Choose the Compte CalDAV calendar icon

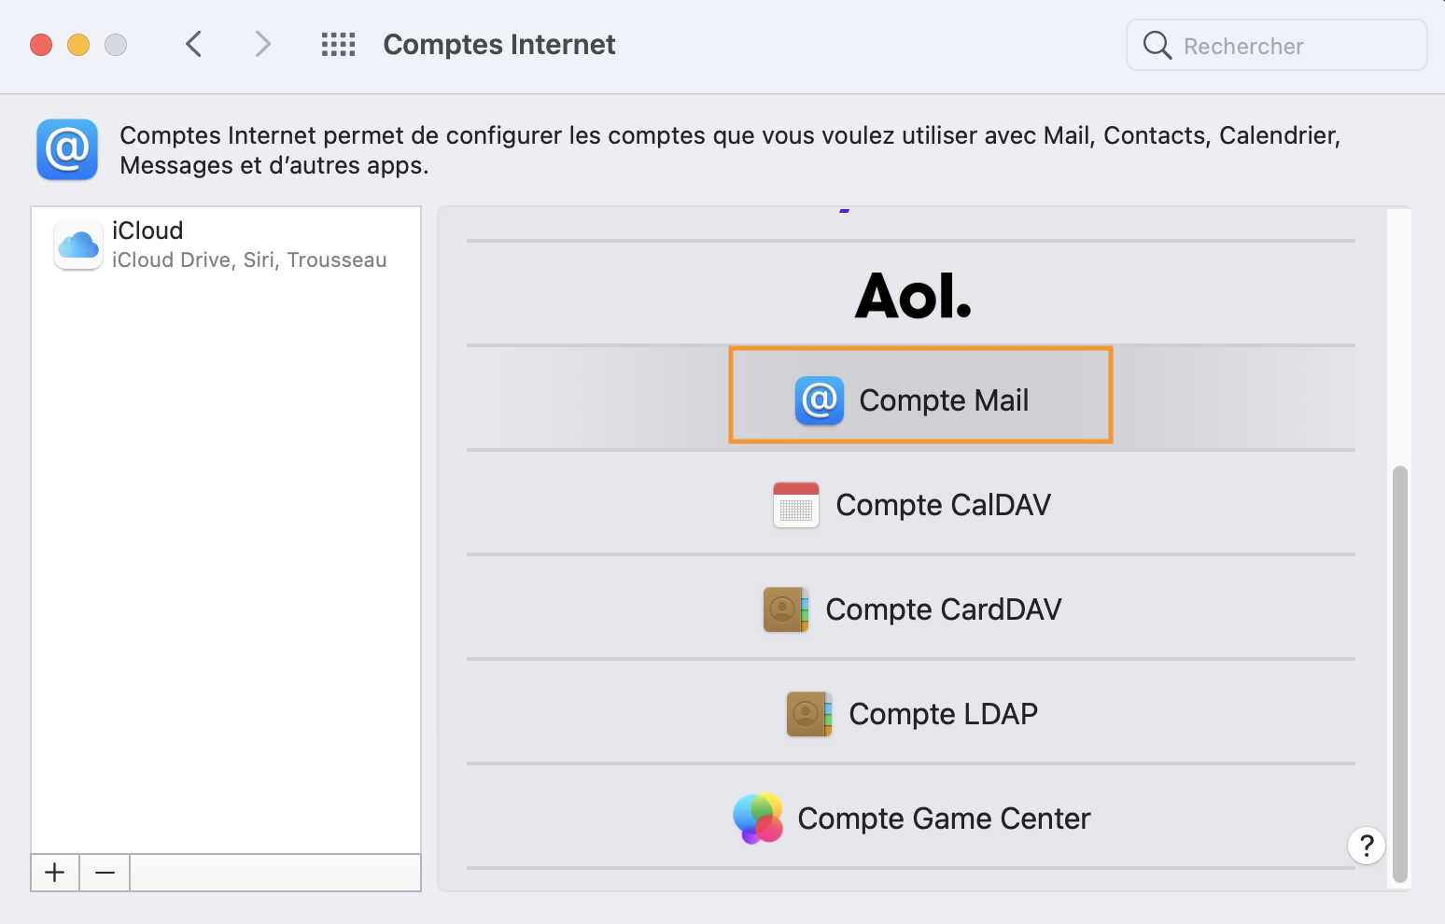(x=796, y=505)
